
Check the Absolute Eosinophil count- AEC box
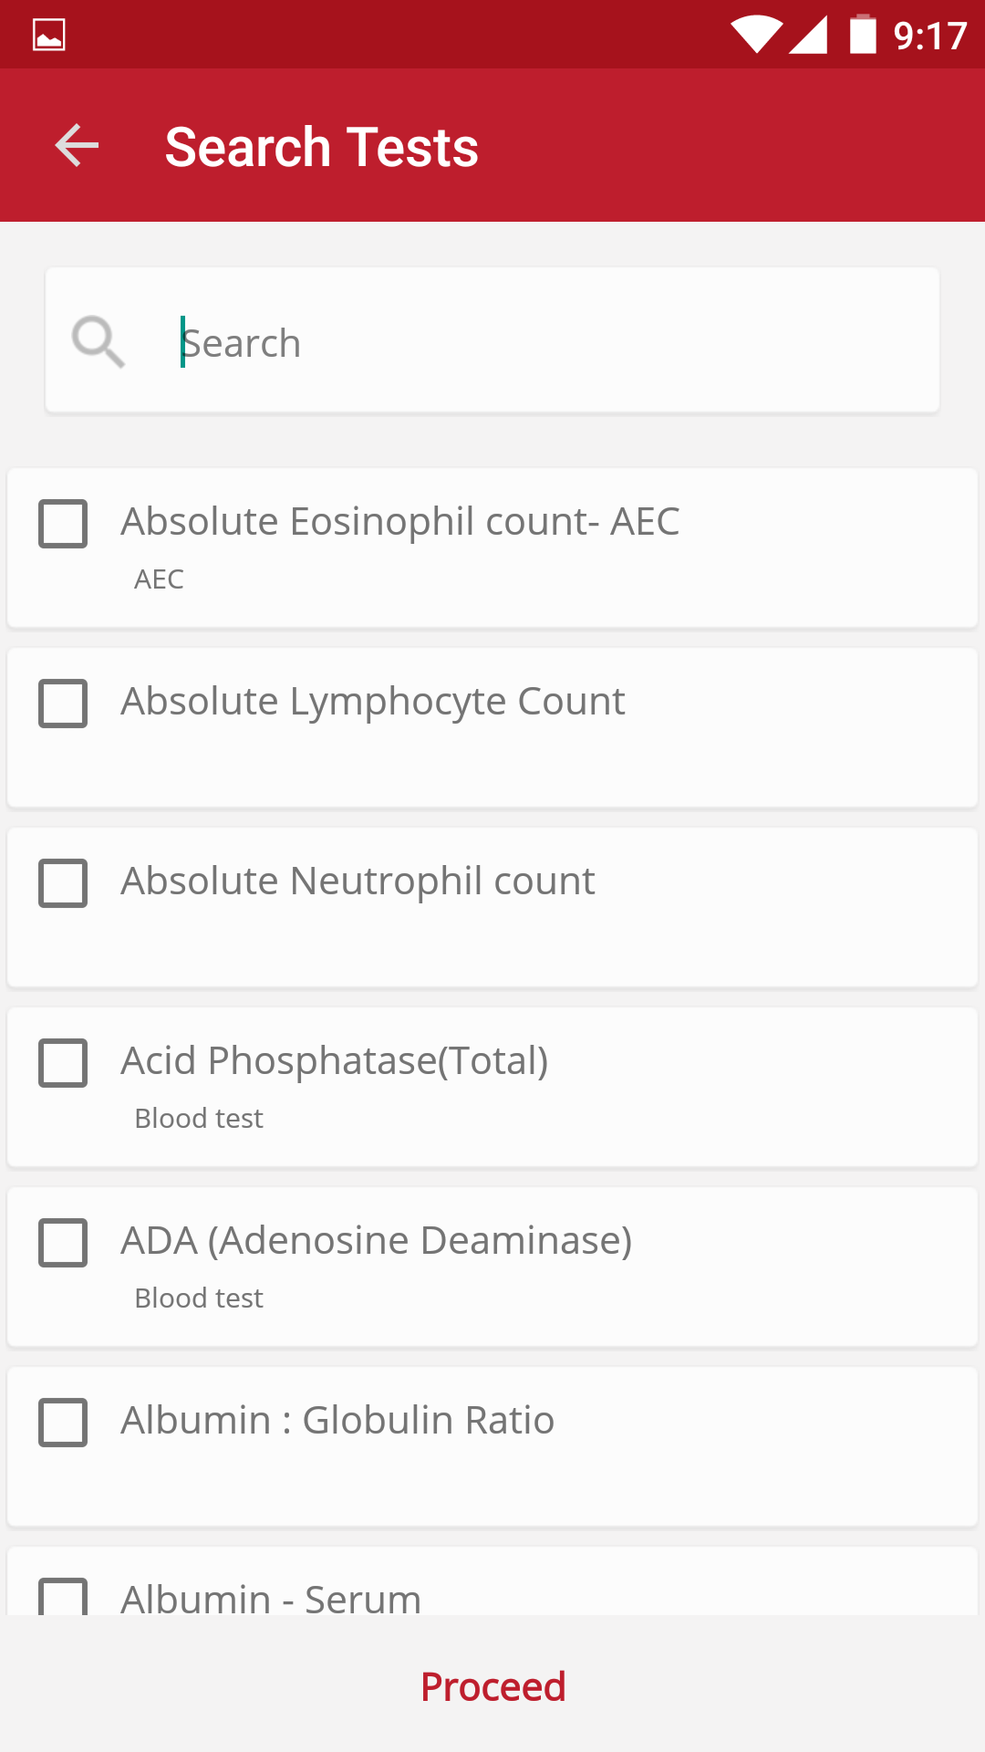[63, 524]
